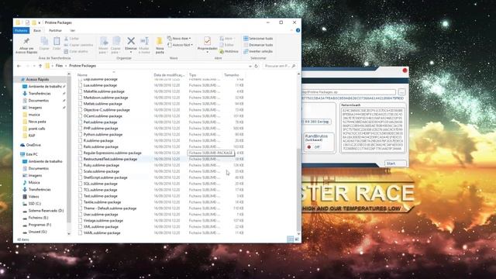The image size is (496, 279).
Task: Click Afixar em Acesso Rápido pin icon
Action: pyautogui.click(x=26, y=41)
